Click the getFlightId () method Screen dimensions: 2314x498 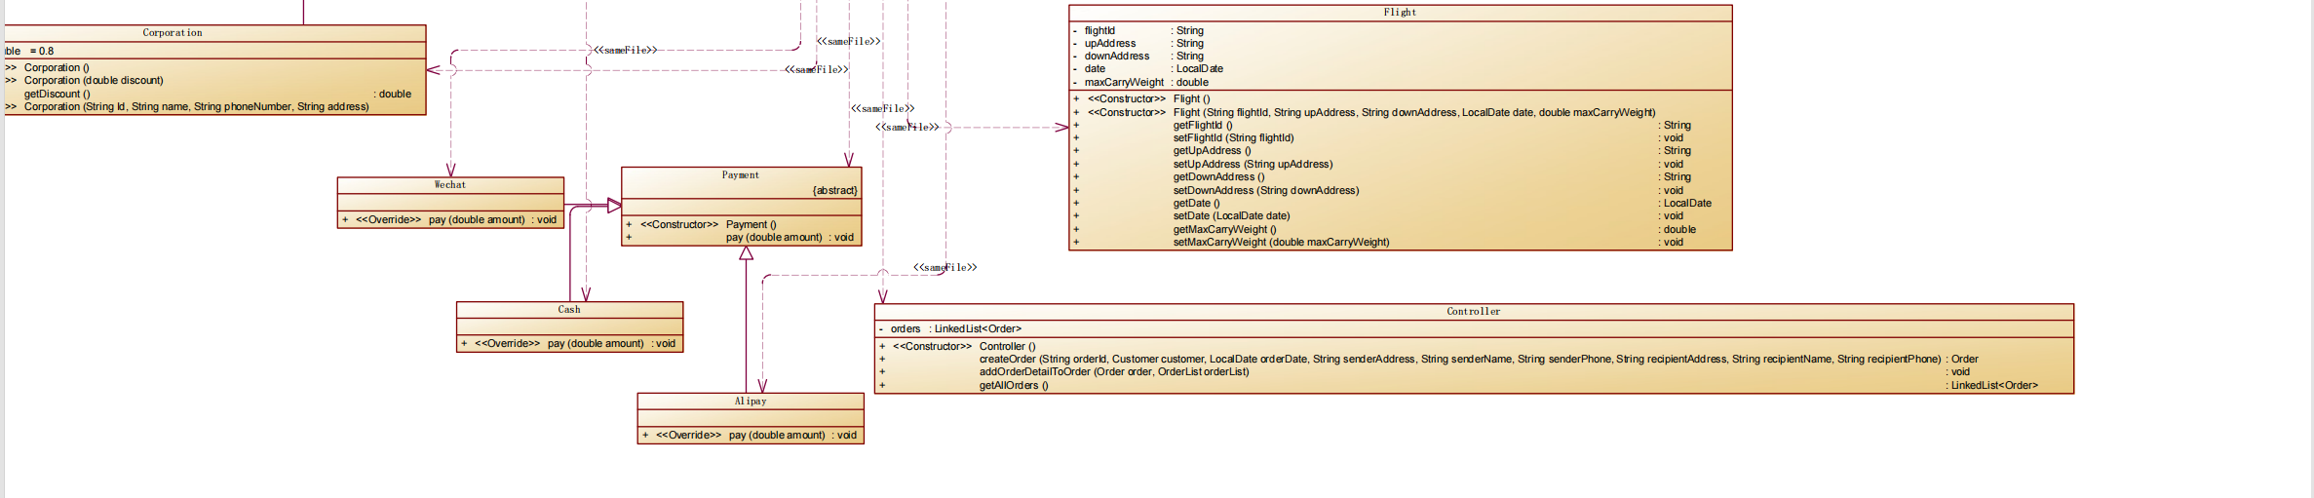coord(1203,126)
